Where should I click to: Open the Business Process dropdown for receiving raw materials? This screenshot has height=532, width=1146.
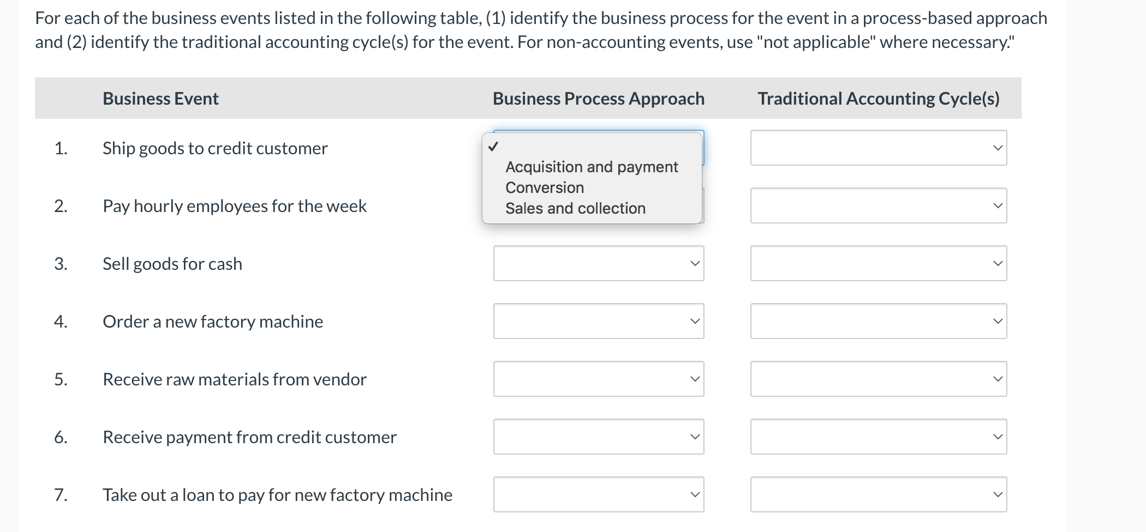click(x=598, y=379)
